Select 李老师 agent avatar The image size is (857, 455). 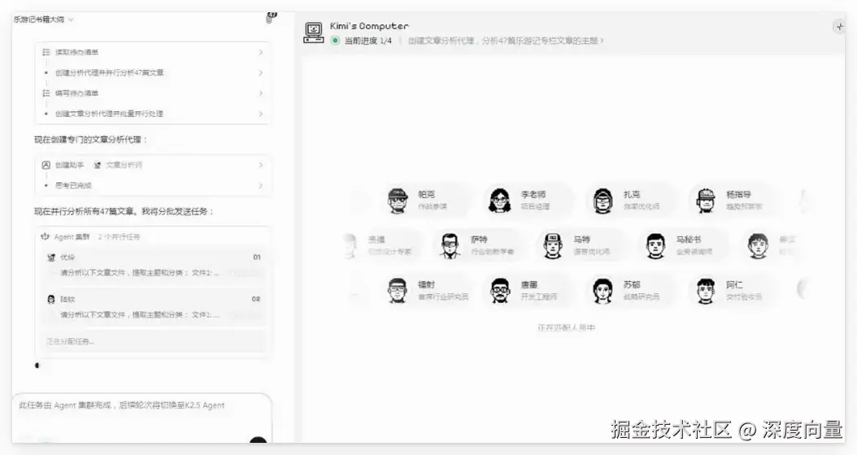click(x=499, y=200)
